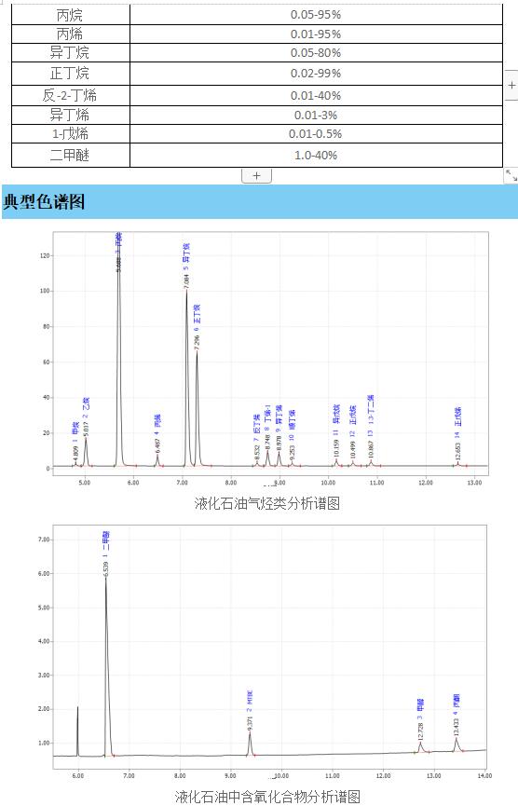Screen dimensions: 518x806
Task: Click the 1.0-40% cell for 二甲醚
Action: click(316, 156)
